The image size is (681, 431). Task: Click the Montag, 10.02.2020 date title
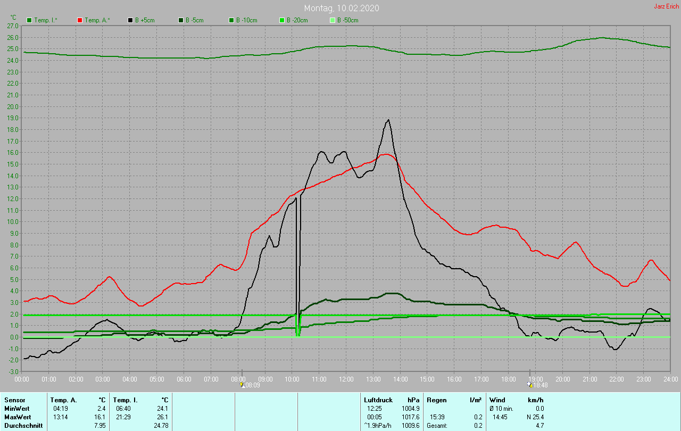pyautogui.click(x=342, y=8)
